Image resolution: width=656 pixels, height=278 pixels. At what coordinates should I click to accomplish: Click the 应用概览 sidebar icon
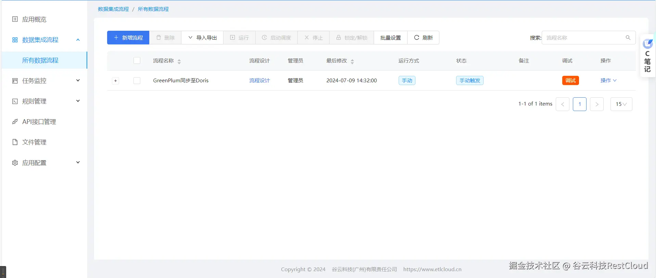15,19
